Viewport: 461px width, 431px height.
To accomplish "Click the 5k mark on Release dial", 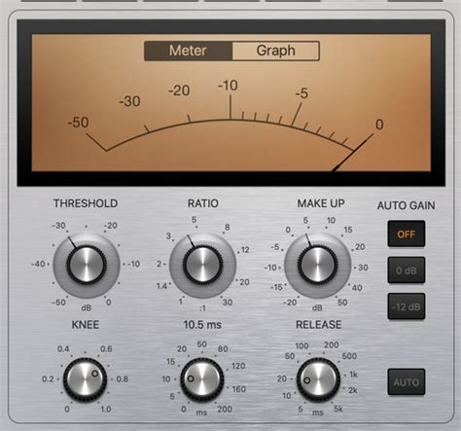I will point(338,409).
